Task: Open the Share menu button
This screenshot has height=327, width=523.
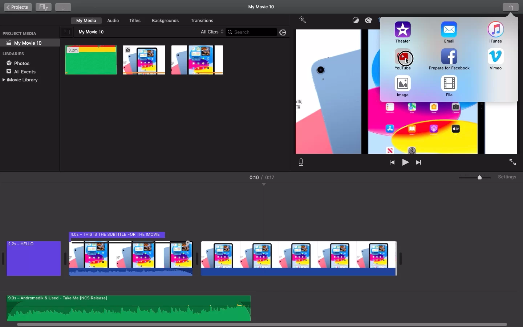Action: [511, 7]
